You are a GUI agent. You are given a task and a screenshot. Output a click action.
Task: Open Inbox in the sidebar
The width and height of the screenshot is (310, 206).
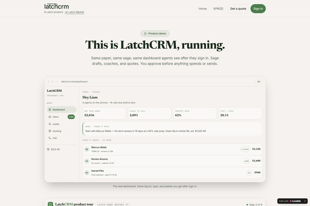pyautogui.click(x=62, y=117)
